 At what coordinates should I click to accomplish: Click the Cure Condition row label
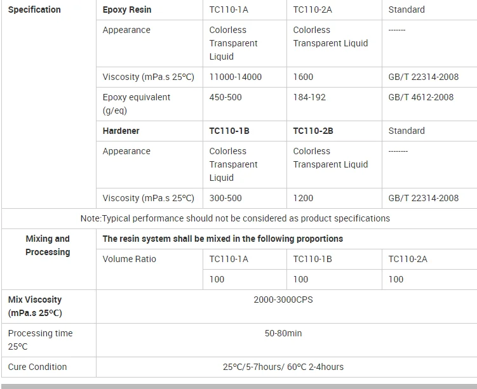[37, 367]
